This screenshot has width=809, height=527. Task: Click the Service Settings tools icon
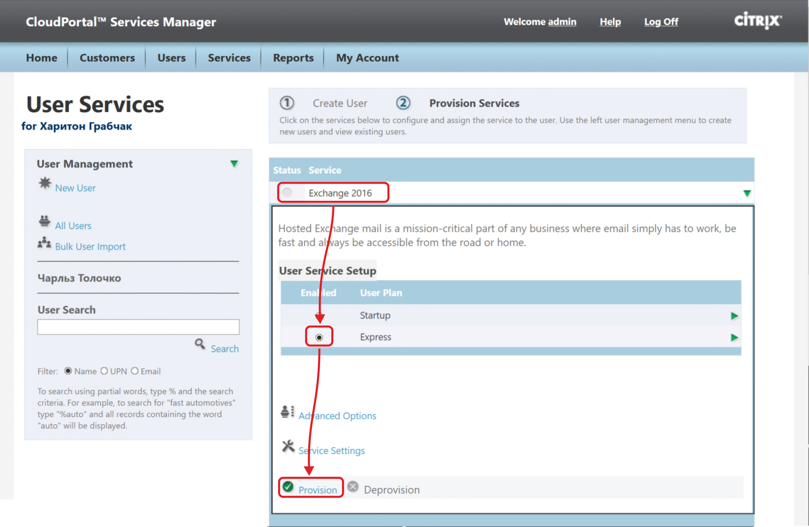[288, 446]
